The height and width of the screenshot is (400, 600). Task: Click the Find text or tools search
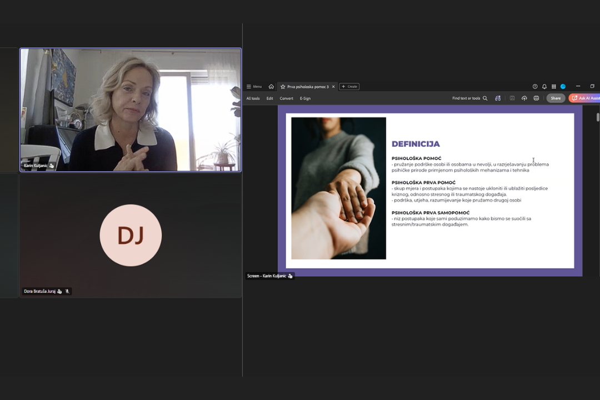pyautogui.click(x=469, y=98)
